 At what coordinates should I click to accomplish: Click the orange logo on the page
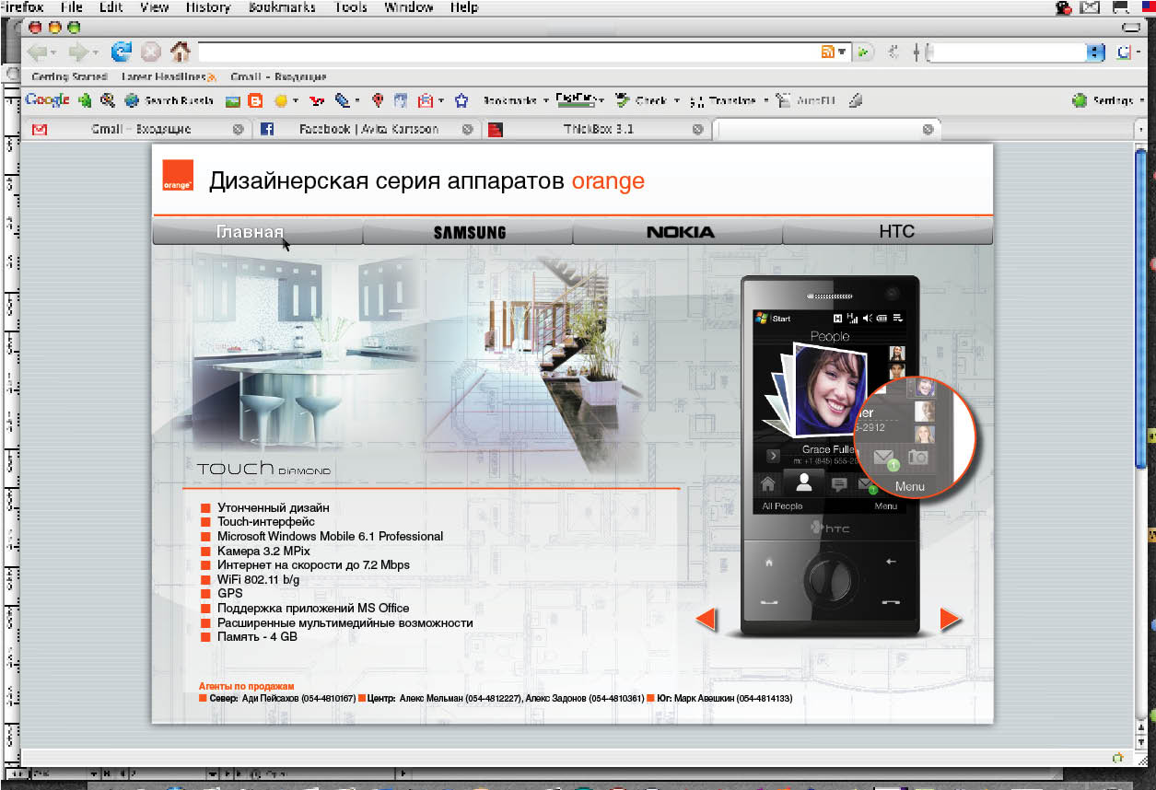click(x=177, y=175)
